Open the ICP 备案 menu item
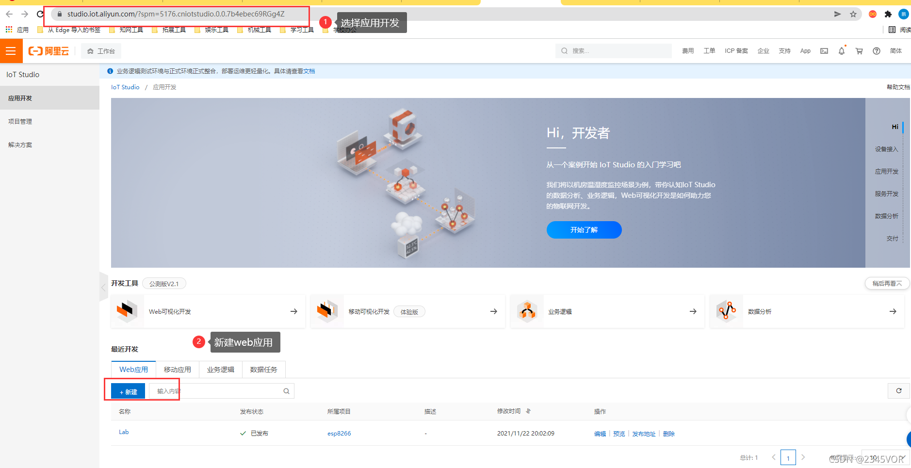 click(736, 51)
